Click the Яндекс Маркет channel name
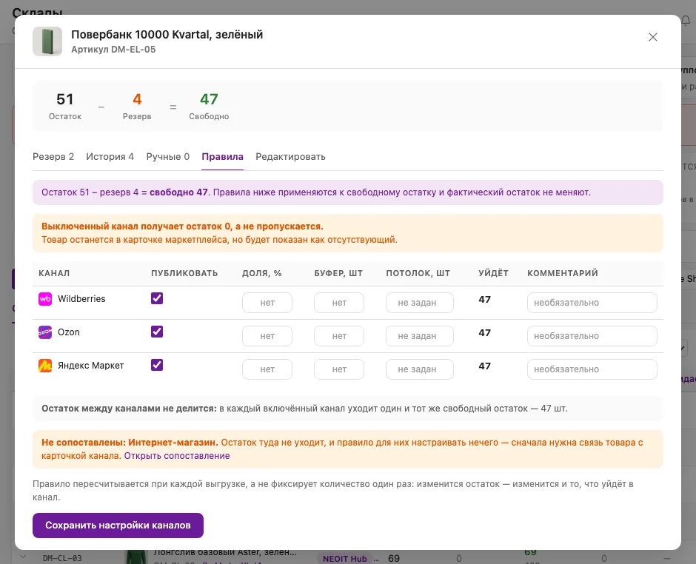Image resolution: width=696 pixels, height=564 pixels. [x=91, y=366]
